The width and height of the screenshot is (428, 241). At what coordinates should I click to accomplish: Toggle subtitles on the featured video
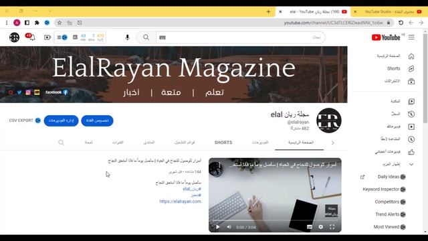pyautogui.click(x=309, y=227)
